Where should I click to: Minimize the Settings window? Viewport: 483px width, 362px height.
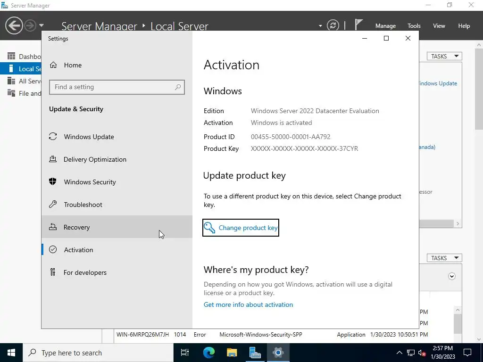click(365, 38)
